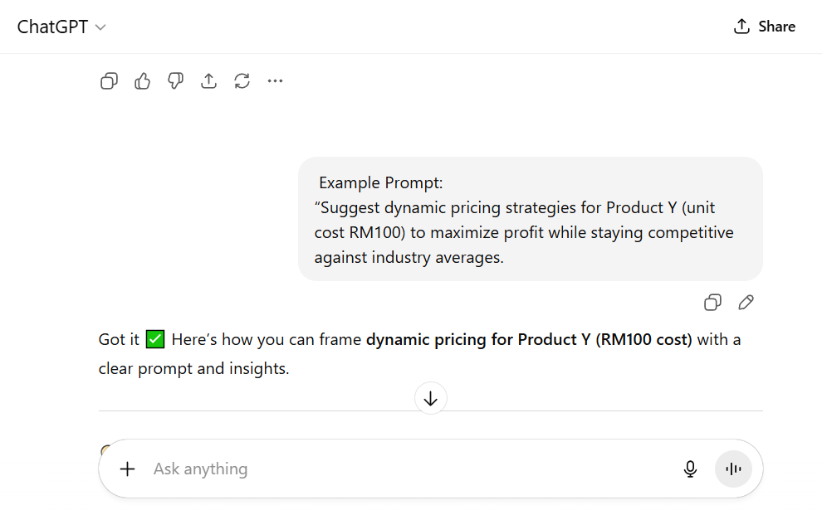Click the upload arrow inside the Share button
The height and width of the screenshot is (510, 822).
pyautogui.click(x=740, y=26)
